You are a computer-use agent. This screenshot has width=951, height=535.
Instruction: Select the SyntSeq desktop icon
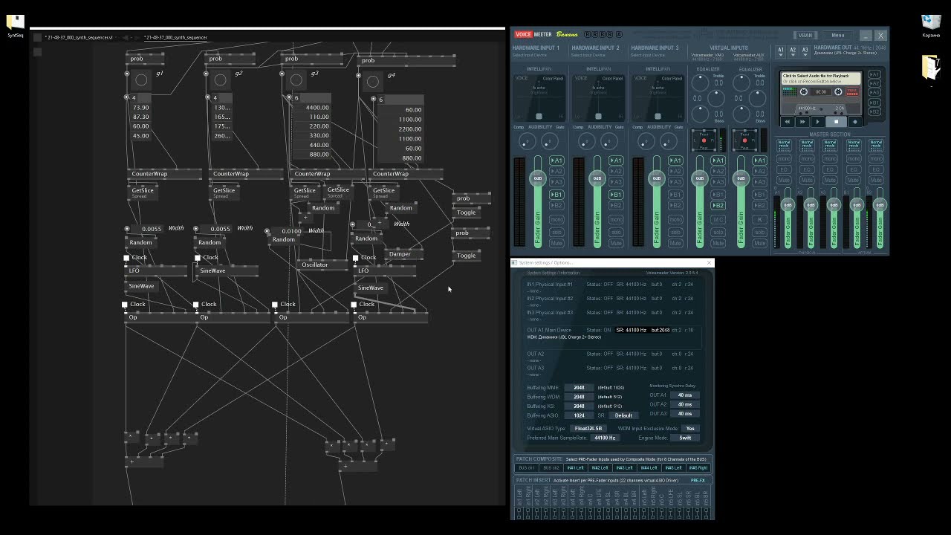pyautogui.click(x=15, y=26)
